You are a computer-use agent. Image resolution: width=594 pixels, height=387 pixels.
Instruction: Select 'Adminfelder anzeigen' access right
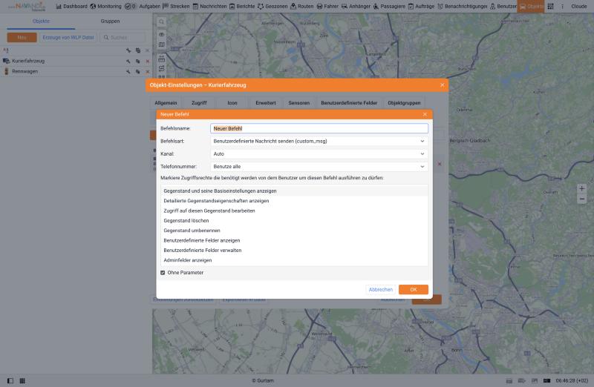tap(294, 260)
